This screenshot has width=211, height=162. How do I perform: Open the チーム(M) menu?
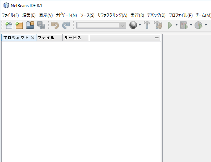[x=203, y=15]
